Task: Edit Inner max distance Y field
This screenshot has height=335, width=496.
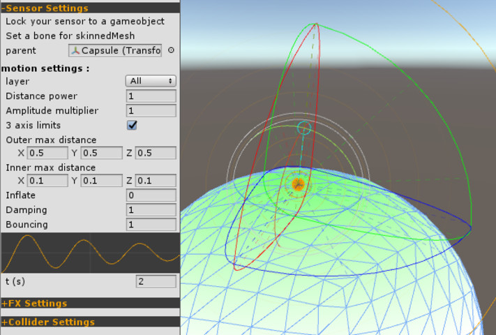Action: tap(102, 181)
